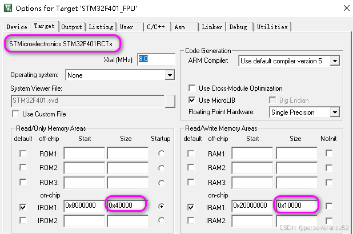Screen dimensions: 353x234
Task: Enable NoInit for IRAM1
Action: click(x=329, y=206)
